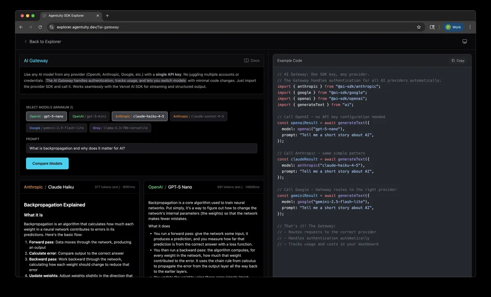Click the Copy icon above the example code
The height and width of the screenshot is (297, 491).
point(457,60)
